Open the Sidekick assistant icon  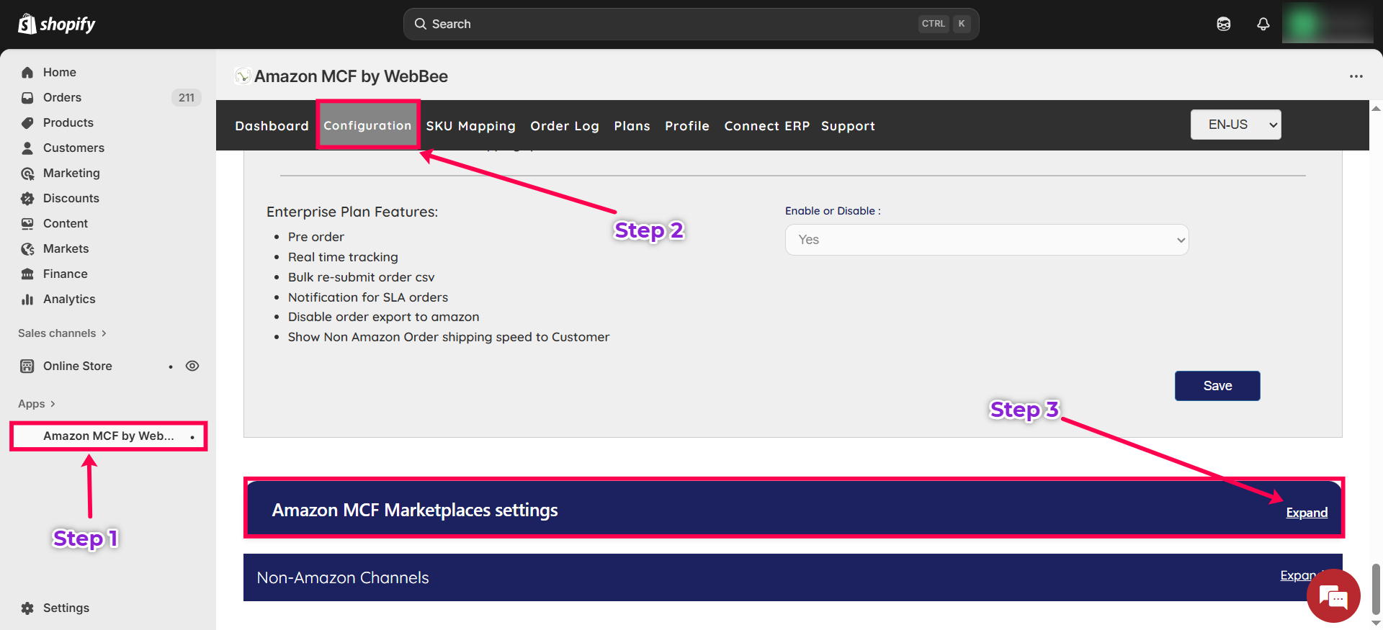point(1223,24)
